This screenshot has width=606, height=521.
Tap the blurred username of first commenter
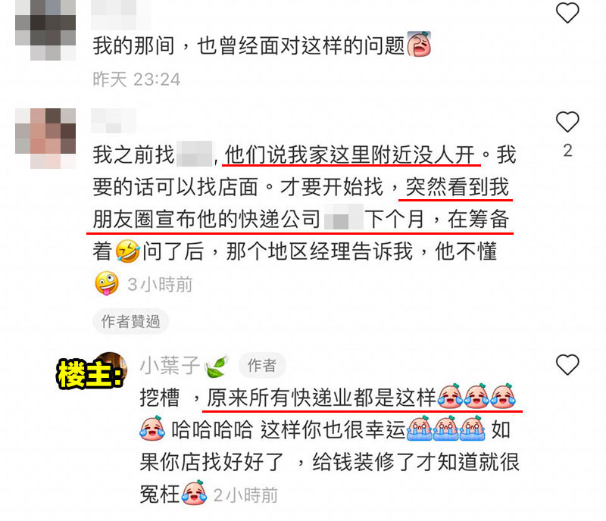121,14
